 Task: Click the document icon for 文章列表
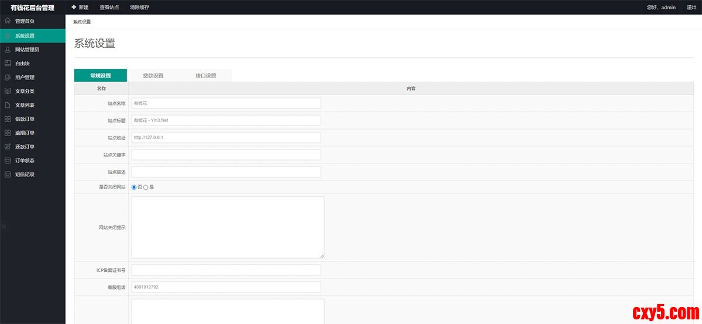point(8,105)
